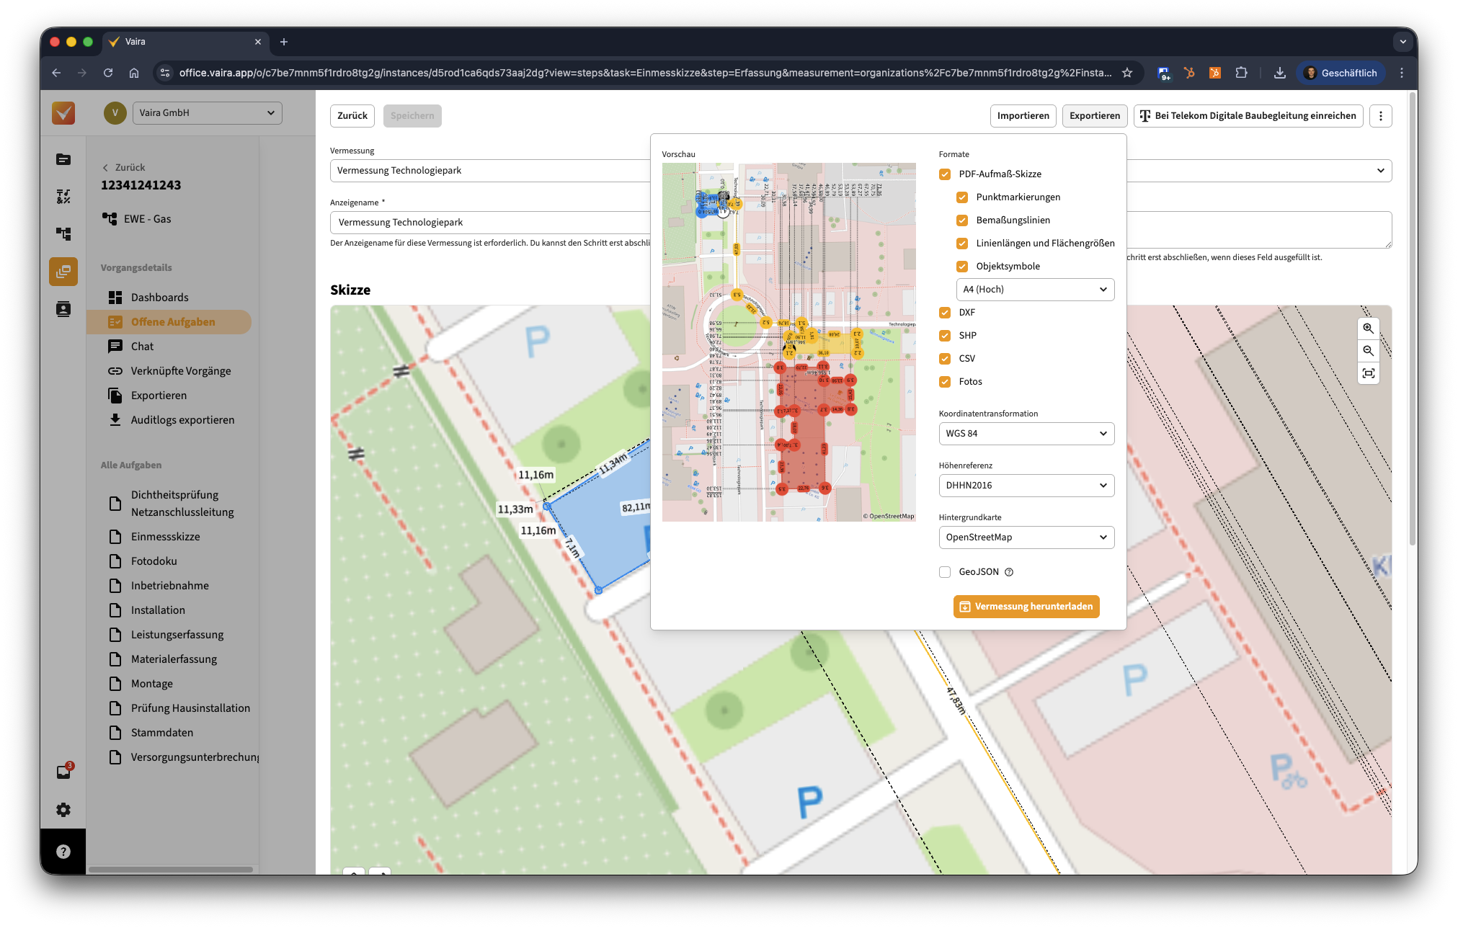Screen dimensions: 1458x928
Task: Click the GeoJSON info help icon
Action: coord(1009,572)
